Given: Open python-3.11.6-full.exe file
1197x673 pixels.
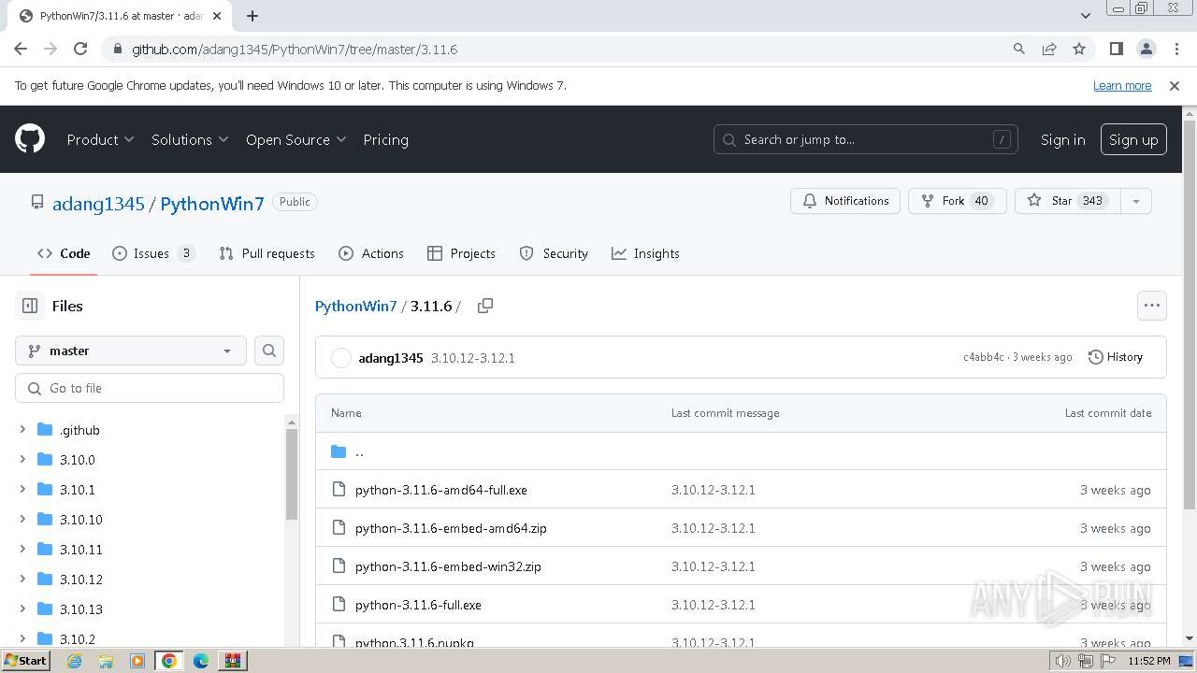Looking at the screenshot, I should tap(418, 605).
